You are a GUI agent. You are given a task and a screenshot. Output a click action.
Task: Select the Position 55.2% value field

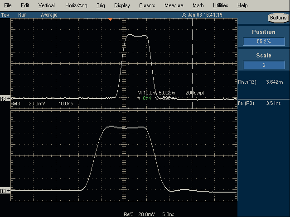pos(264,41)
